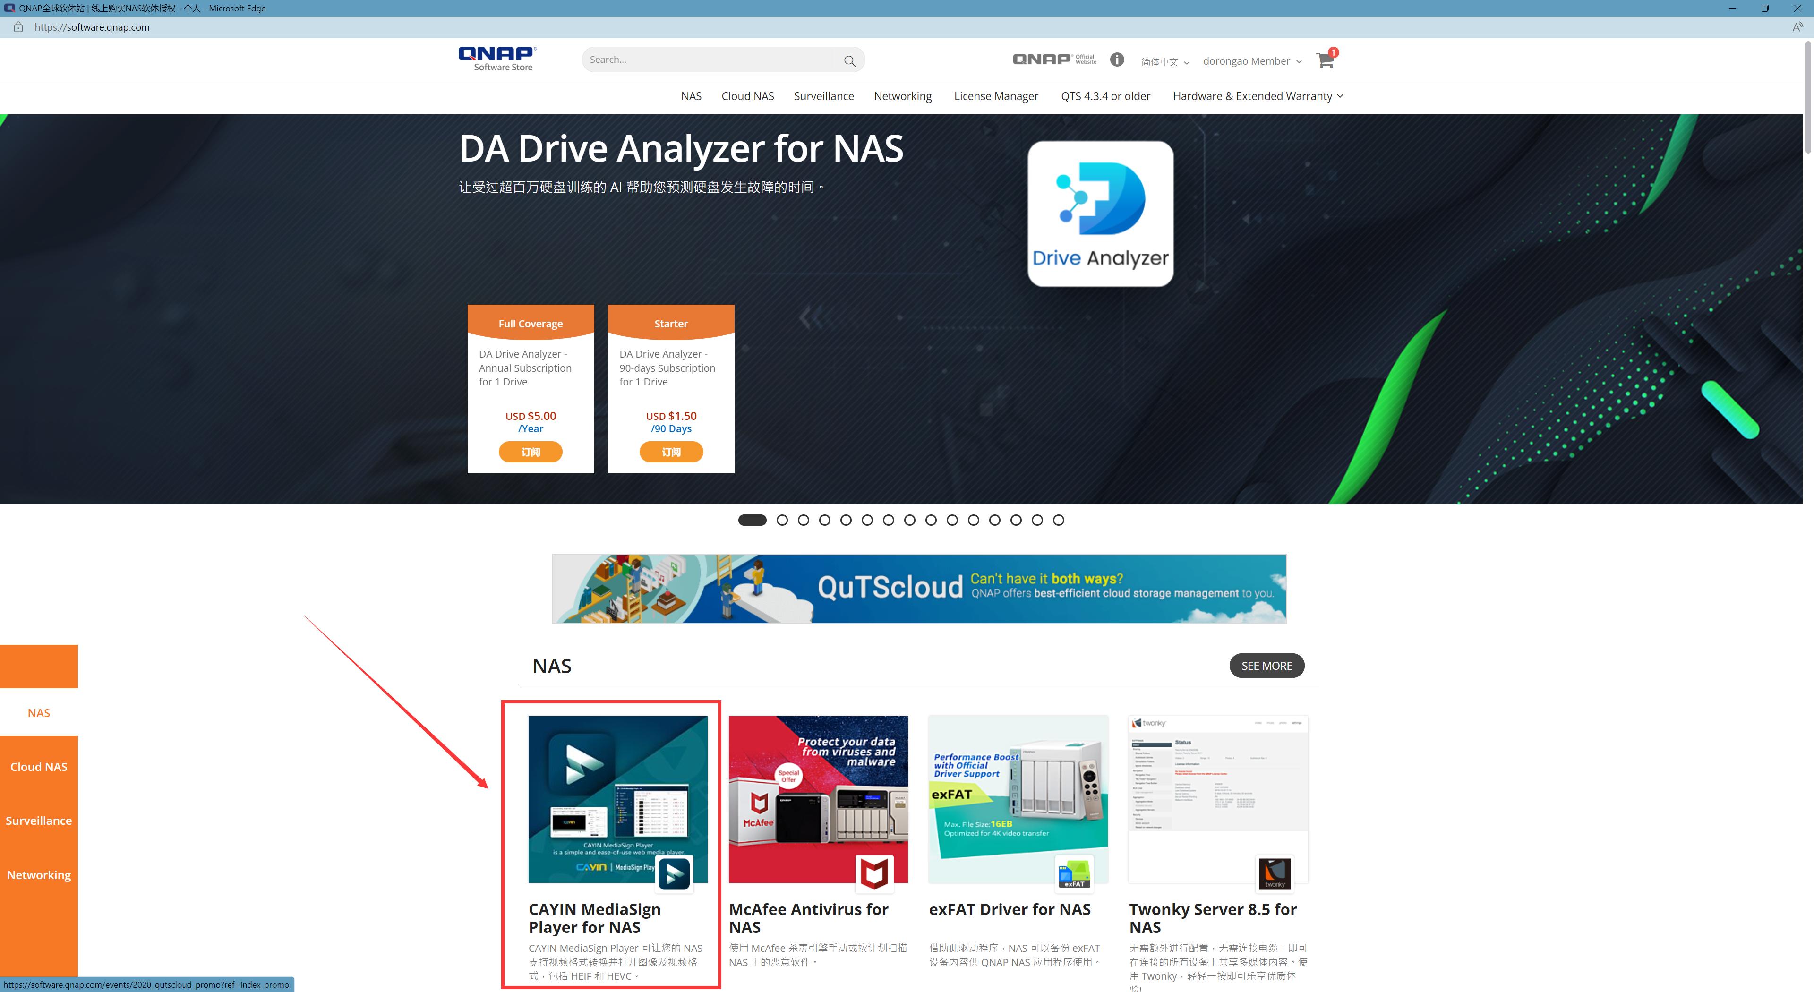The height and width of the screenshot is (992, 1814).
Task: Click the shopping cart icon
Action: (1325, 60)
